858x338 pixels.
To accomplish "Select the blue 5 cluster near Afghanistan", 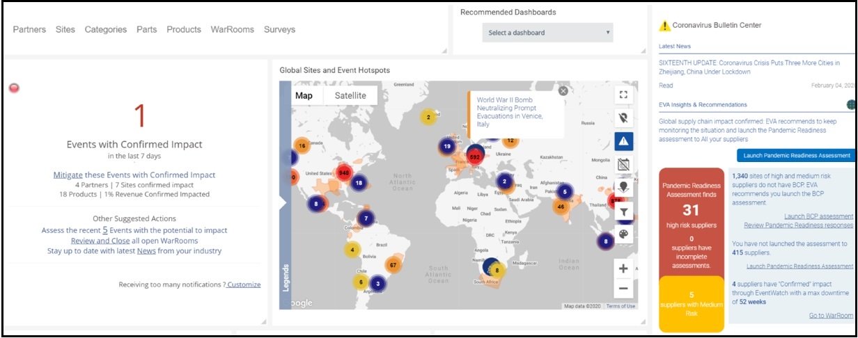I will pos(565,192).
